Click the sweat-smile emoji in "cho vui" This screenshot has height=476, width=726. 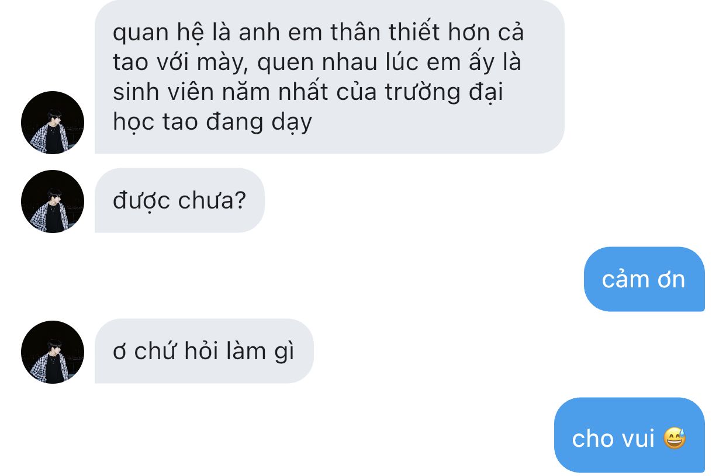pyautogui.click(x=675, y=437)
